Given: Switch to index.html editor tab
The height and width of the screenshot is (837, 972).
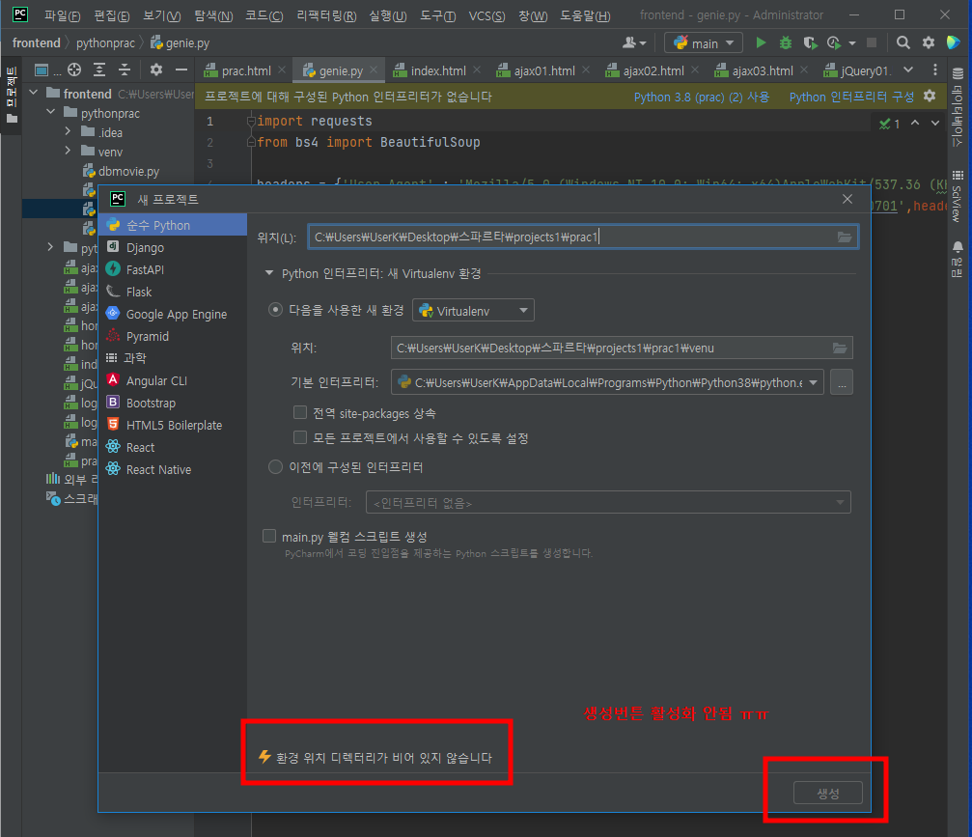Looking at the screenshot, I should coord(437,70).
